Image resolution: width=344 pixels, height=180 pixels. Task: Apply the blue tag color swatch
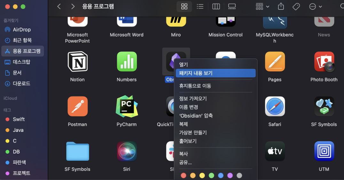coord(221,176)
